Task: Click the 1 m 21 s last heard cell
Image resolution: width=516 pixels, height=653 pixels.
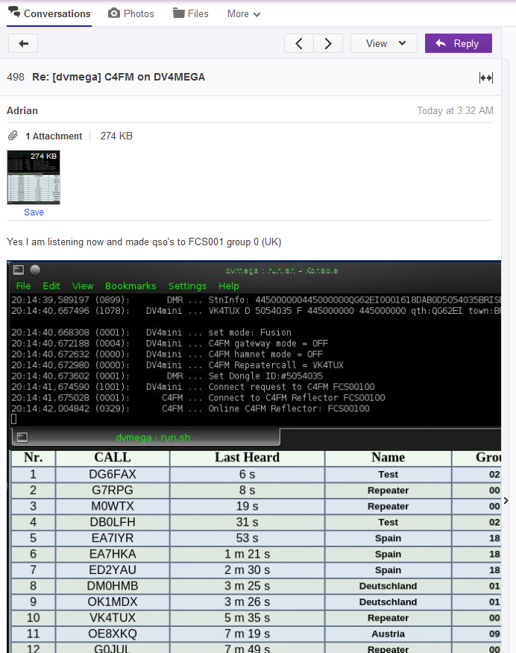Action: 247,554
